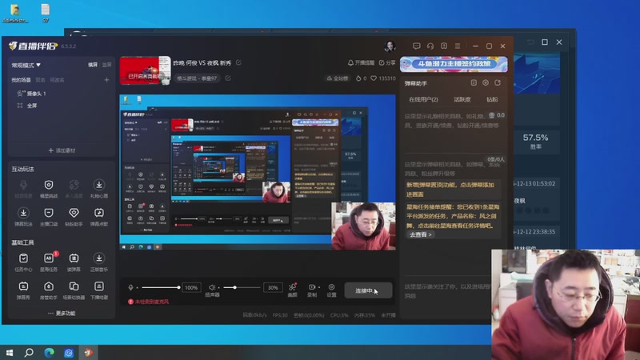Open the 任务中心 task center tool

tap(23, 262)
